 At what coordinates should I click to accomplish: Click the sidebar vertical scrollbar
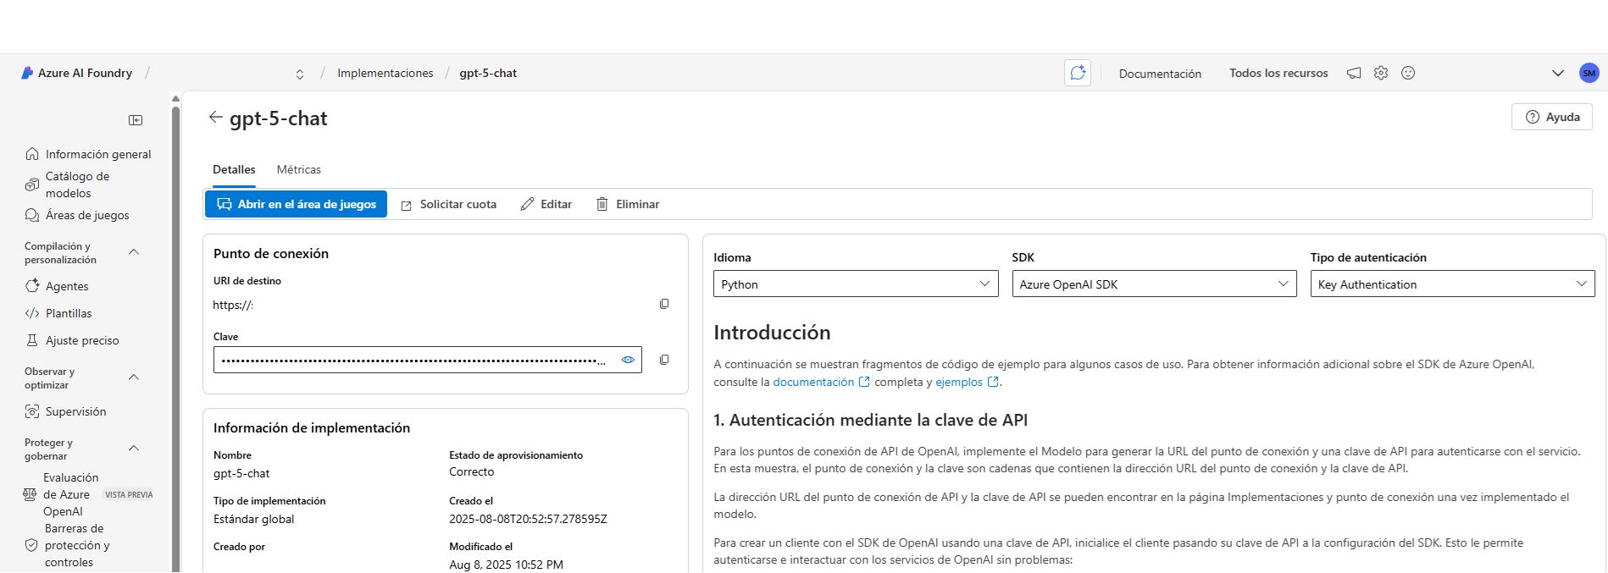click(x=175, y=339)
